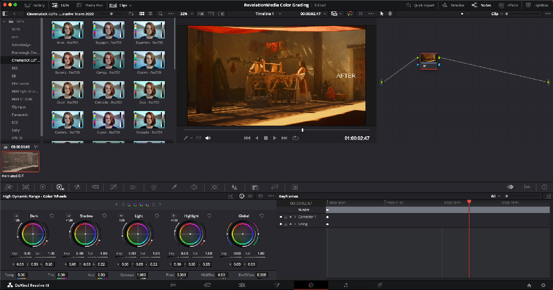
Task: Open the Keyframes All filter dropdown
Action: coord(495,196)
